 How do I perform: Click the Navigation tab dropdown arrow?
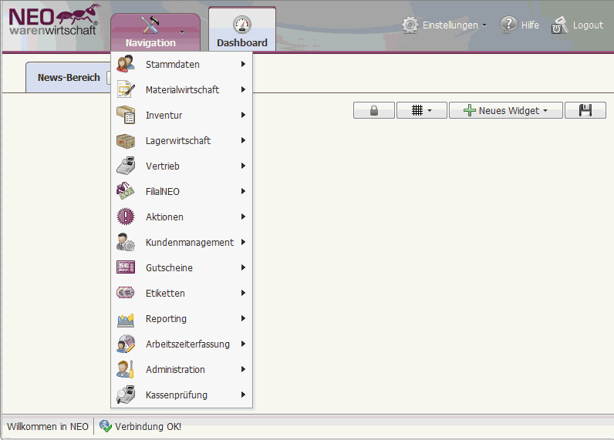[182, 32]
